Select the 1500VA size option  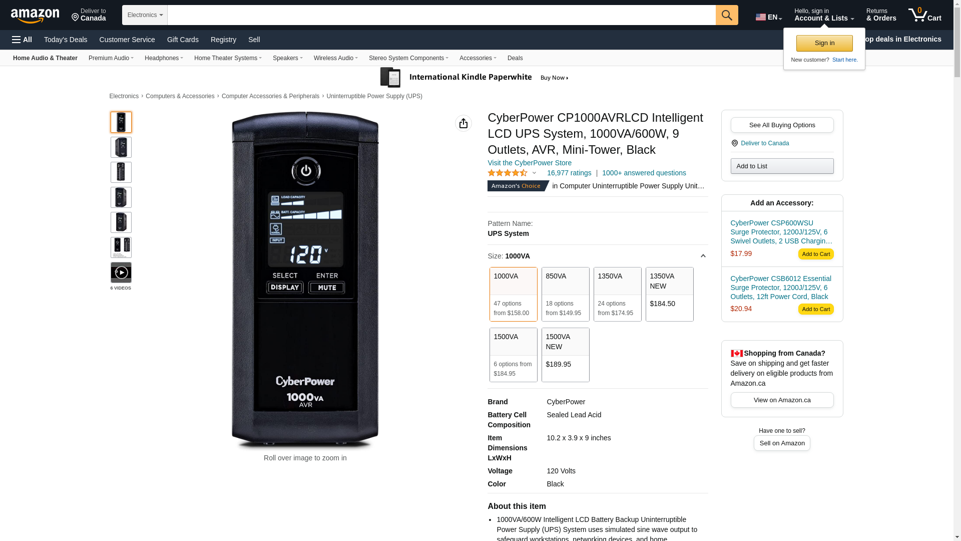coord(514,355)
